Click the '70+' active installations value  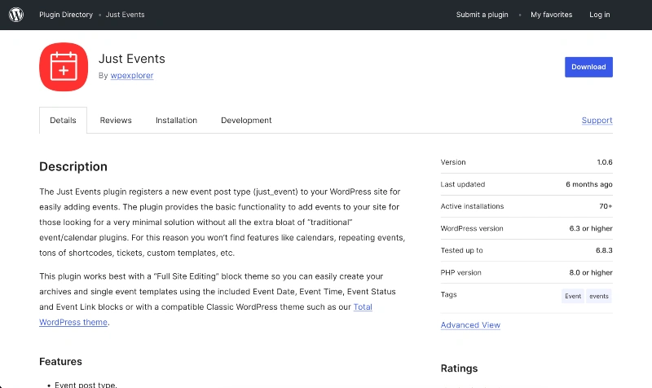(606, 206)
